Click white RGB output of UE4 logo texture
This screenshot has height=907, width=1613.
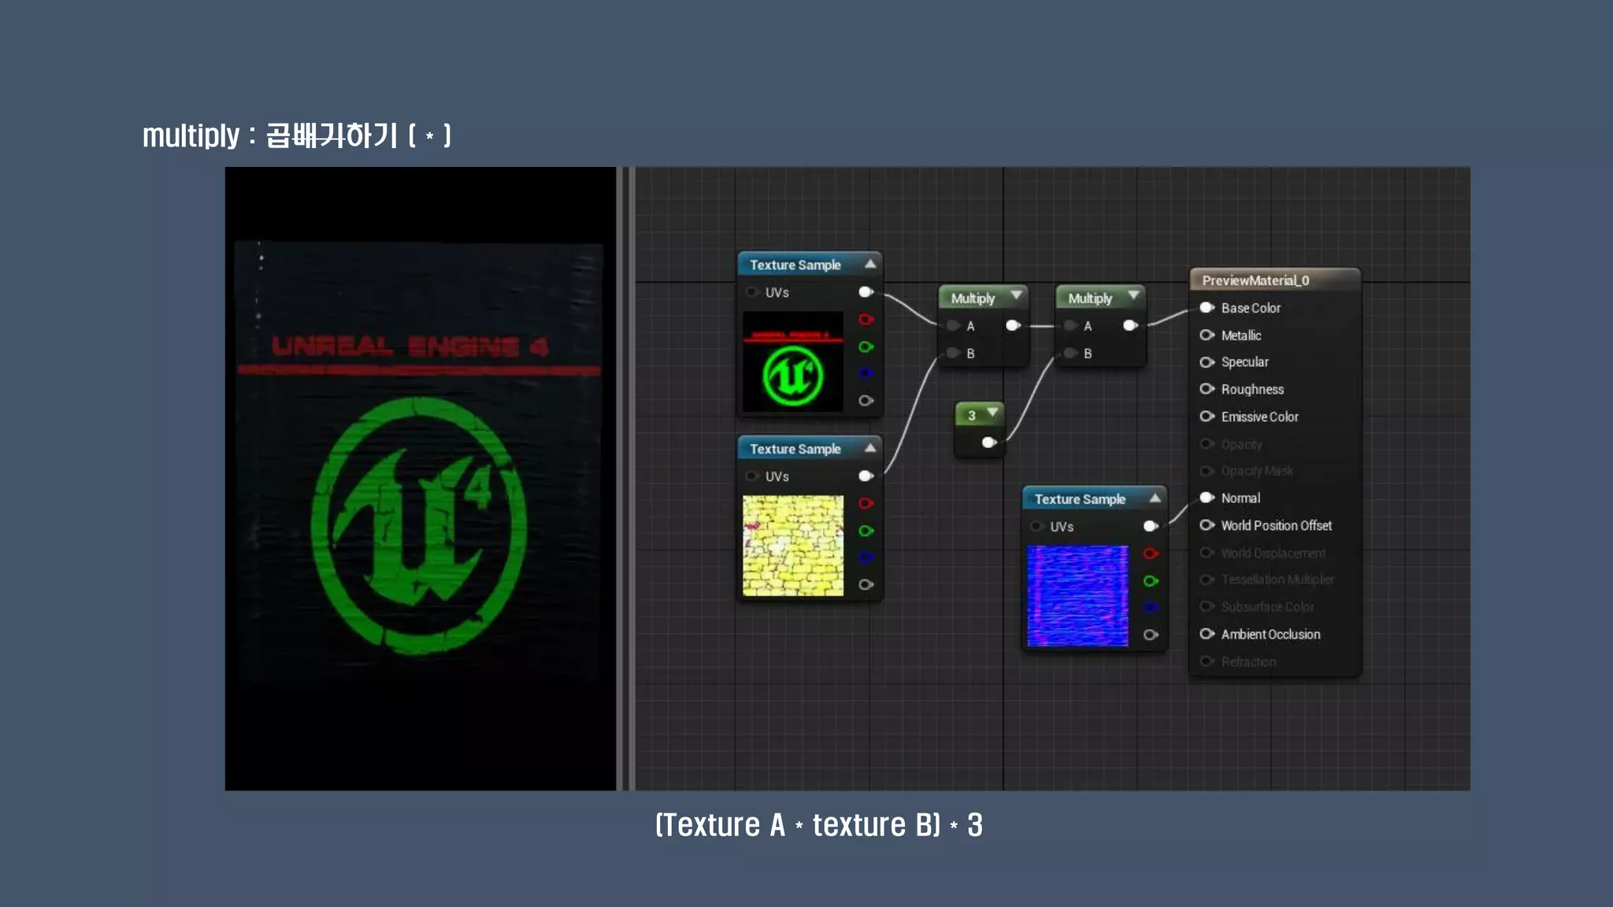click(866, 292)
